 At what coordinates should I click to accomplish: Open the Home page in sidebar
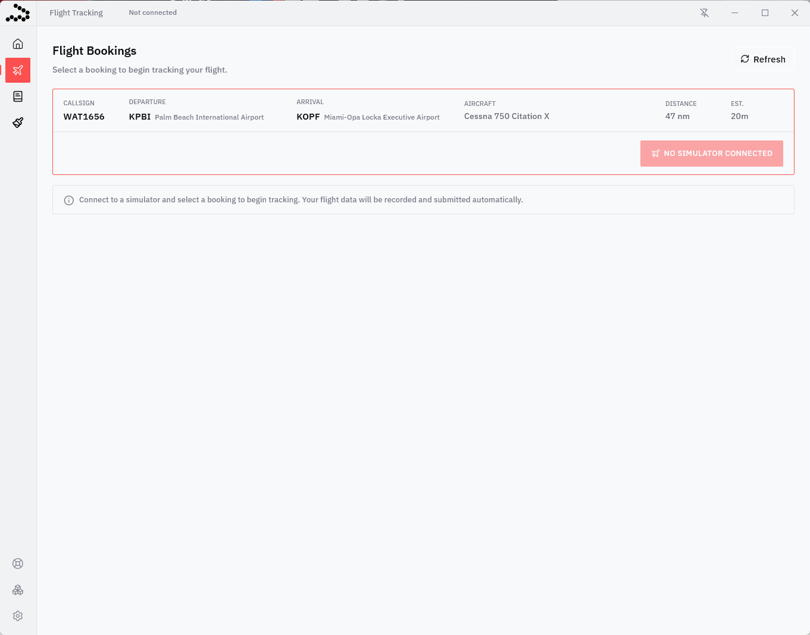pyautogui.click(x=18, y=44)
